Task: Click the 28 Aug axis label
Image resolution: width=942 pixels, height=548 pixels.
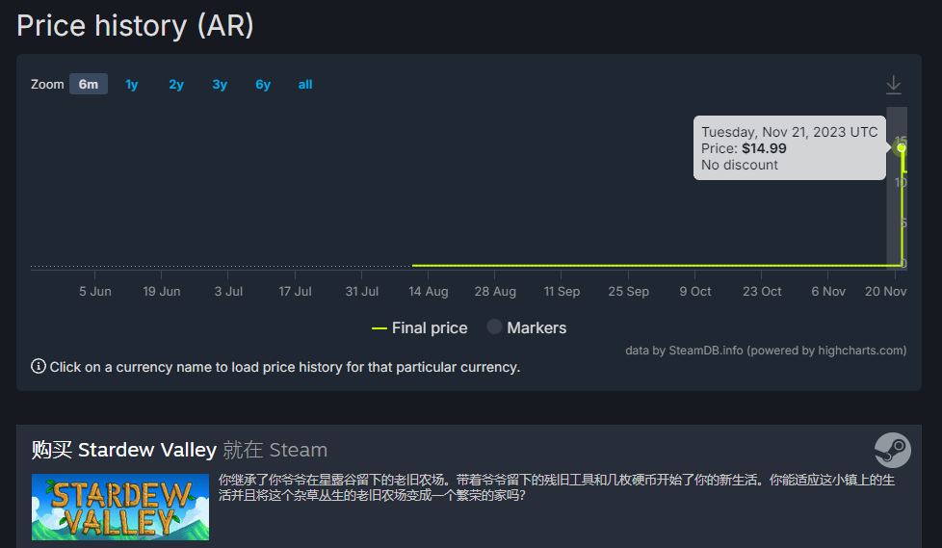Action: click(495, 292)
